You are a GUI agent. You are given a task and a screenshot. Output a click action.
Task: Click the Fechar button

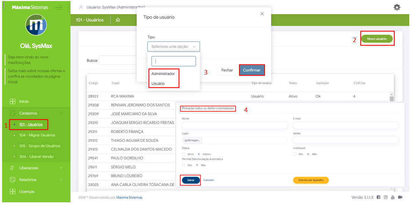click(x=227, y=70)
